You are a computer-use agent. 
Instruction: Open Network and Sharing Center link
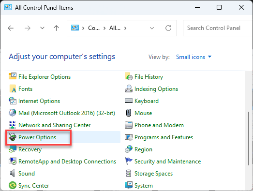click(54, 125)
